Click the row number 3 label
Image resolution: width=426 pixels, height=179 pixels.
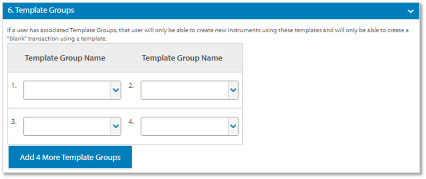click(15, 122)
